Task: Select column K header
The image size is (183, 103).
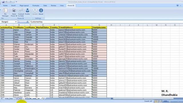Action: (138, 25)
